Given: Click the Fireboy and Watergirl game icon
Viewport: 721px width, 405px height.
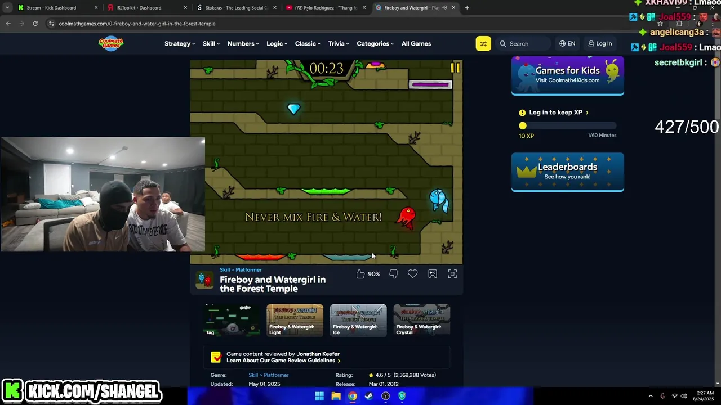Looking at the screenshot, I should pos(204,280).
